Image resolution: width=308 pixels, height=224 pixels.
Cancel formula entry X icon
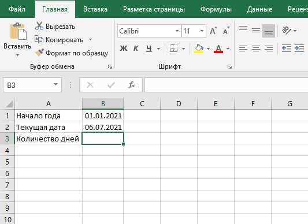coord(90,85)
